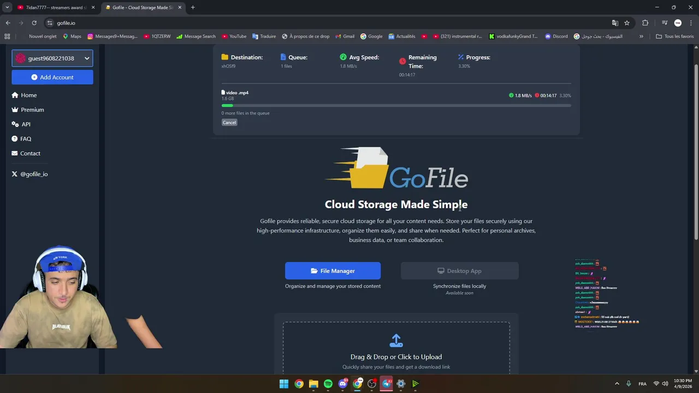Open the media control toolbar icon
Image resolution: width=699 pixels, height=393 pixels.
[x=665, y=23]
